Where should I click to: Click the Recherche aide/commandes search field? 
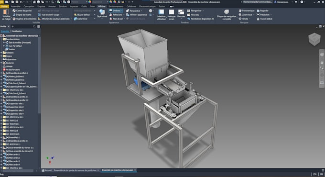(257, 2)
